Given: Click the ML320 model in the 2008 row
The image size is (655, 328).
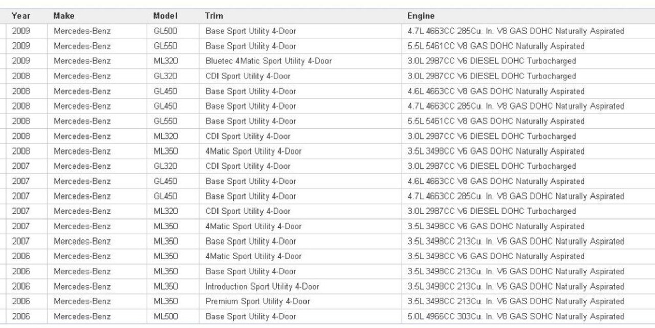Looking at the screenshot, I should 165,137.
